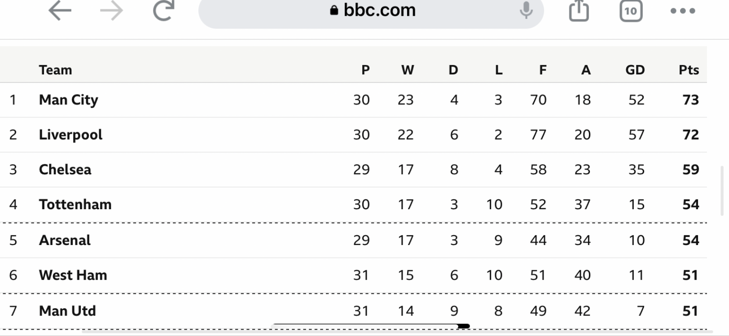Tap the microphone icon in address bar
729x336 pixels.
tap(526, 10)
